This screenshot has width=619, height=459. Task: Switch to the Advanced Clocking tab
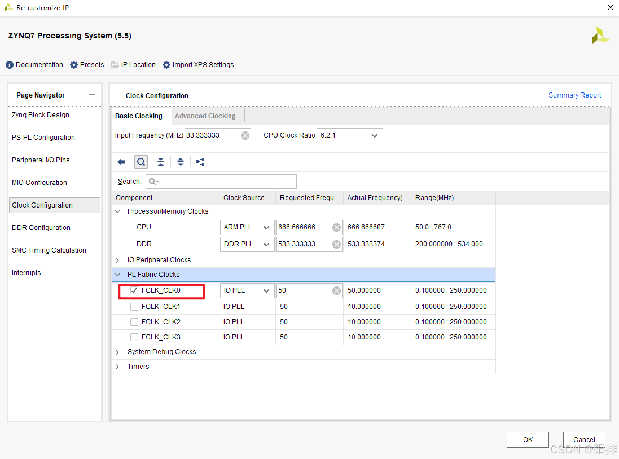205,116
